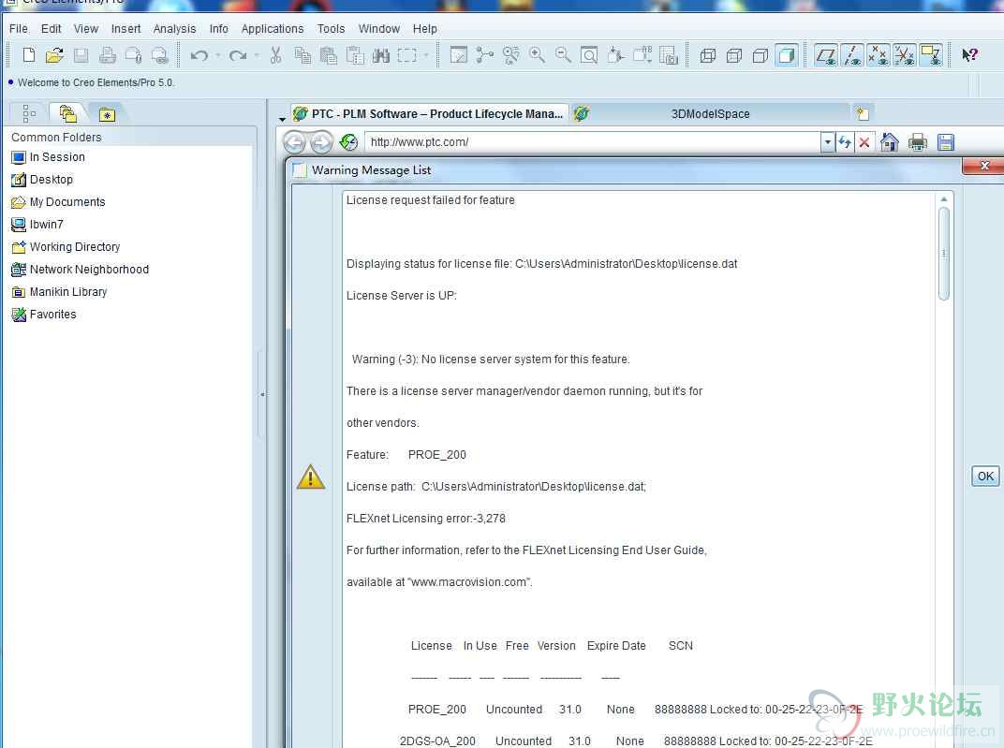
Task: Toggle datum axes display
Action: pyautogui.click(x=851, y=55)
